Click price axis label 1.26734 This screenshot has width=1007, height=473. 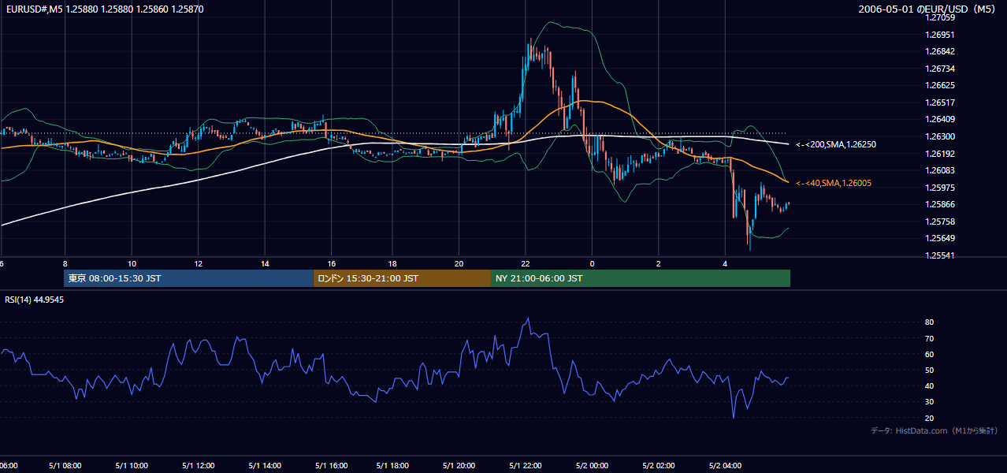(x=939, y=69)
